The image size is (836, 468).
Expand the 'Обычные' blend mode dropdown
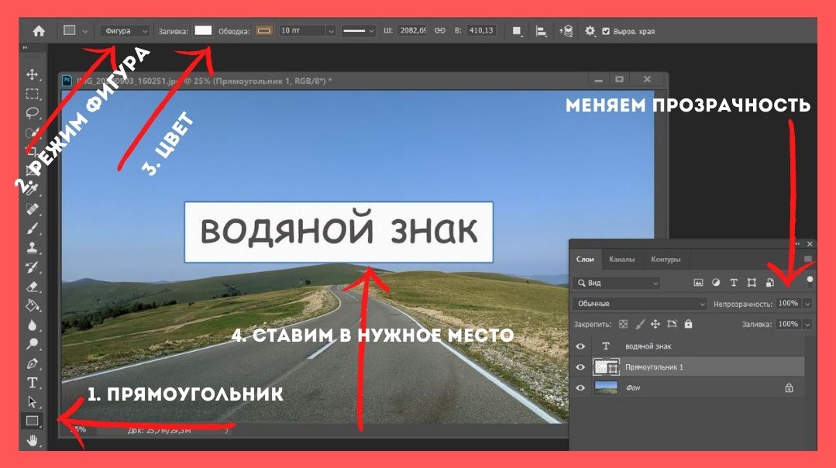coord(640,304)
